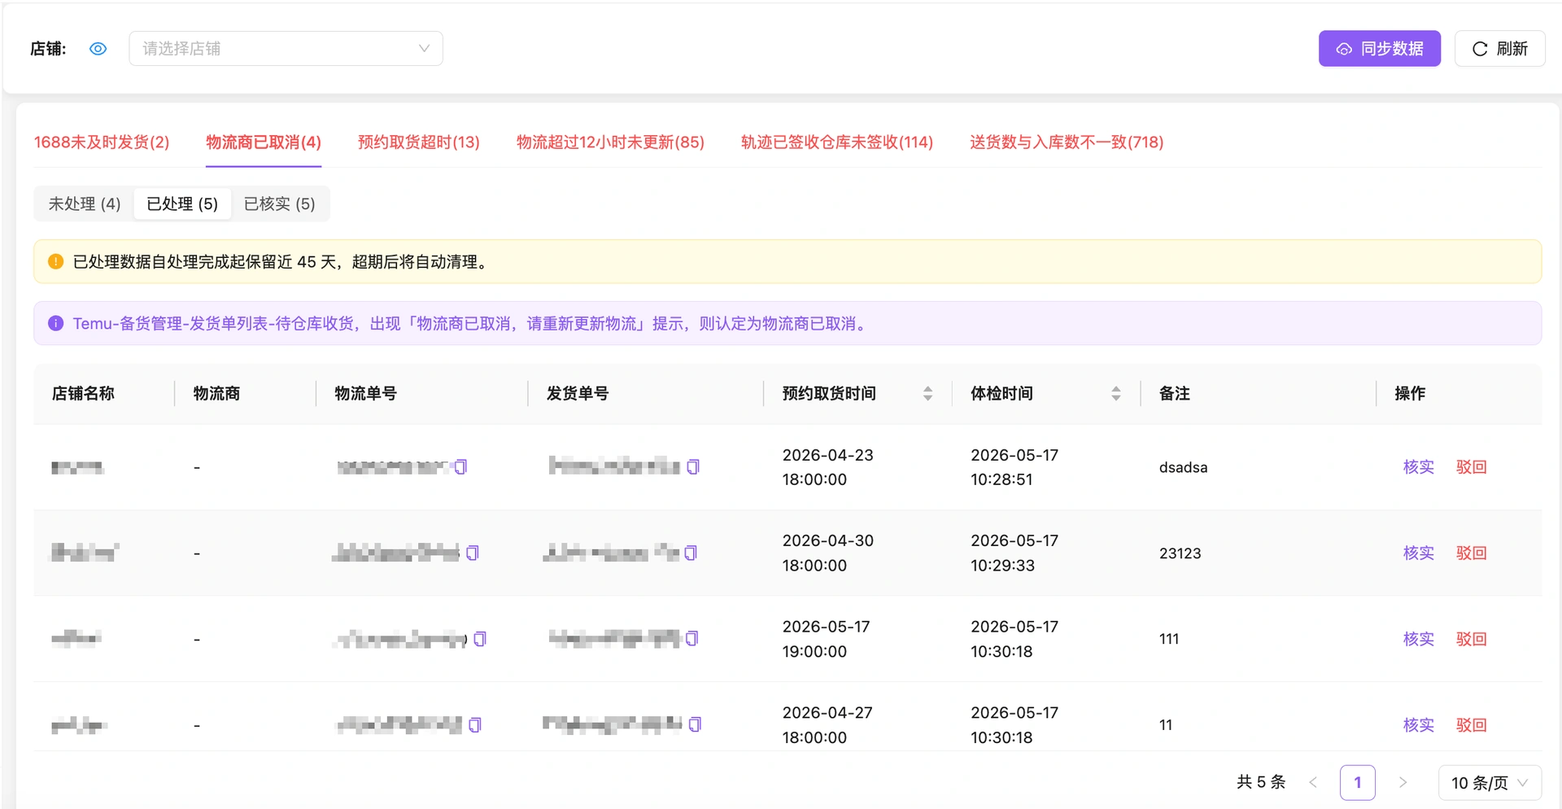Screen dimensions: 1562x809
Task: Open the 轨迹已签收仓库未签收(114) tab
Action: click(x=837, y=142)
